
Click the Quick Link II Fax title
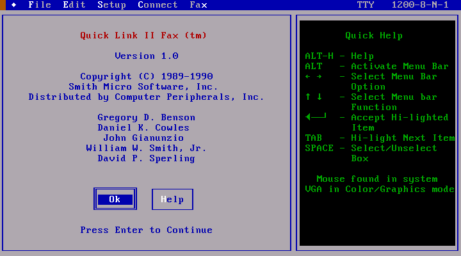(143, 36)
